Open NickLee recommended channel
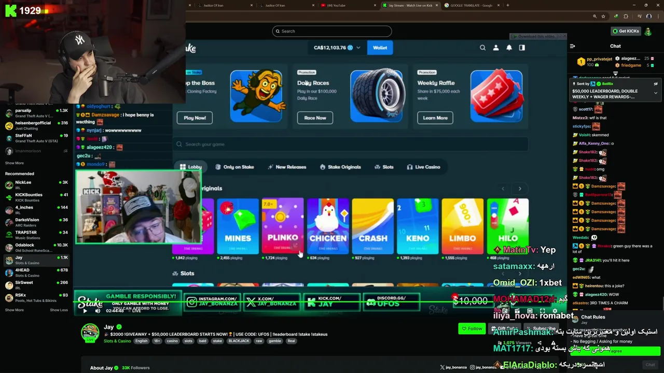Screen dimensions: 664x373 click(x=36, y=185)
